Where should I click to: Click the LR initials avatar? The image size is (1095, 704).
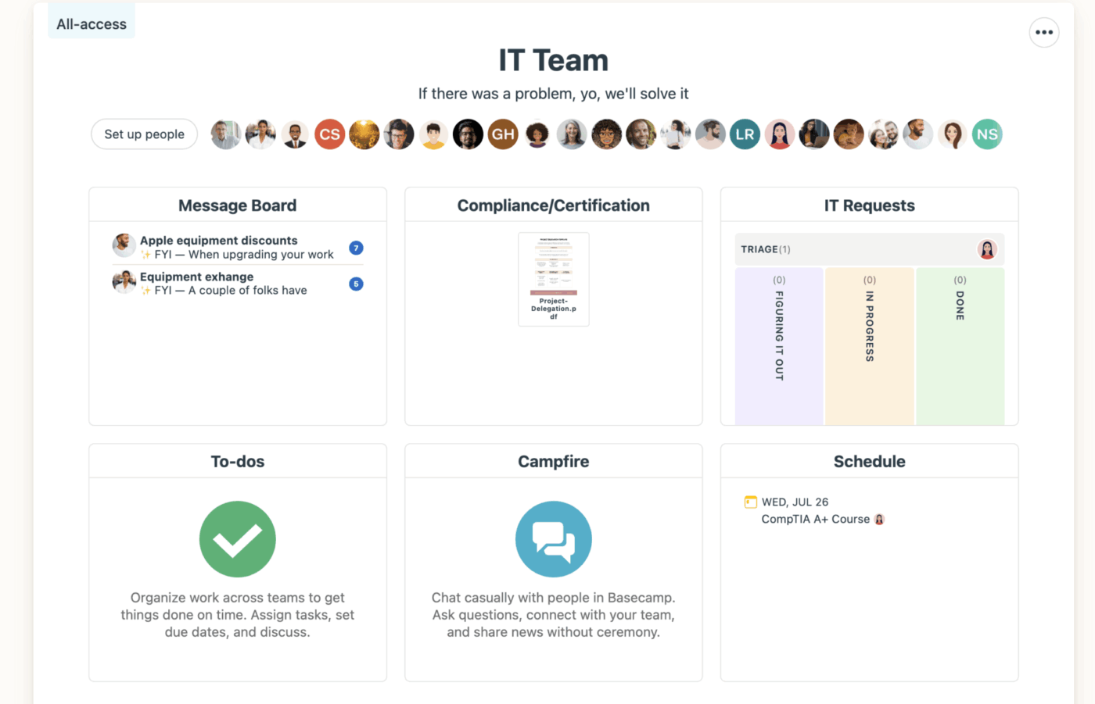click(745, 134)
